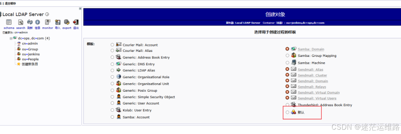Click the refresh (刷新) icon

[30, 22]
